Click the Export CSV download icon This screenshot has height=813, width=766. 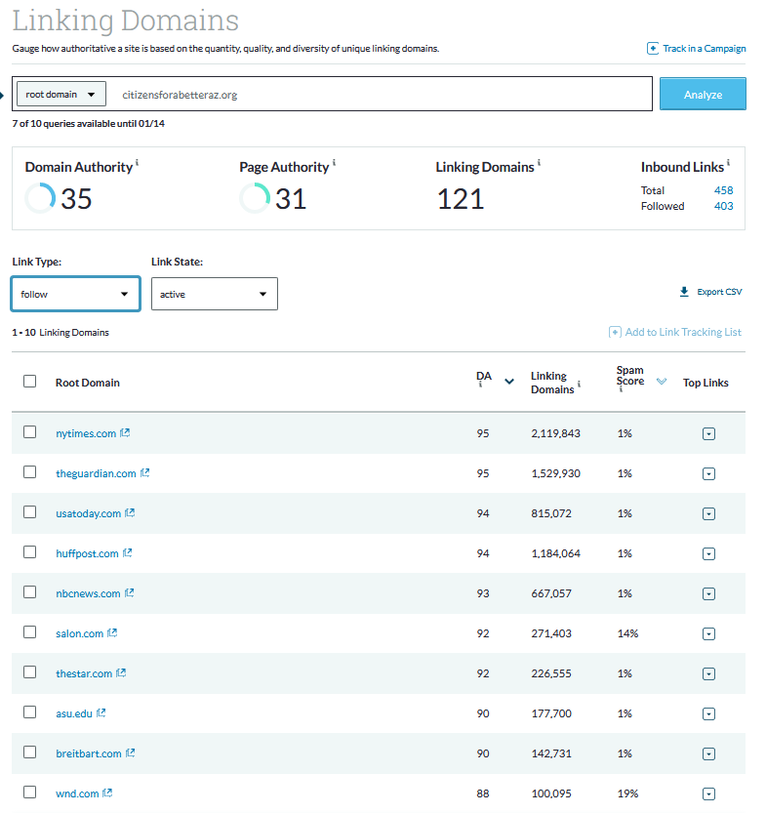[x=684, y=292]
